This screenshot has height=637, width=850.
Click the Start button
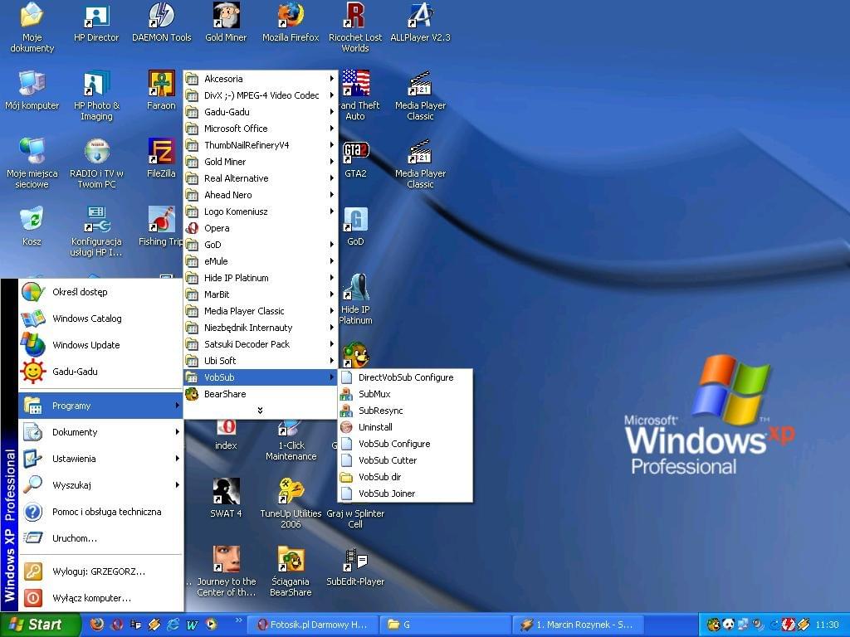click(40, 625)
